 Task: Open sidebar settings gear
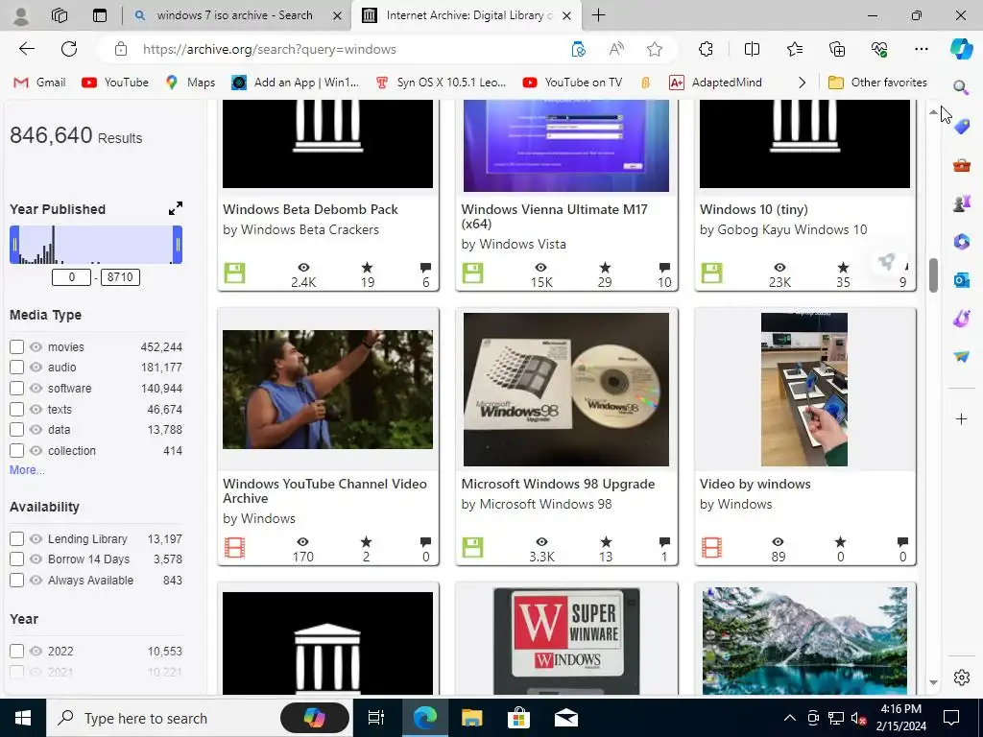[961, 678]
